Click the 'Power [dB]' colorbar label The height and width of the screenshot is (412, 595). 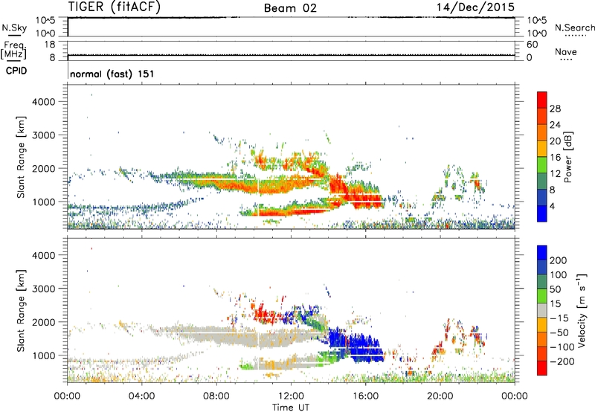pyautogui.click(x=568, y=157)
